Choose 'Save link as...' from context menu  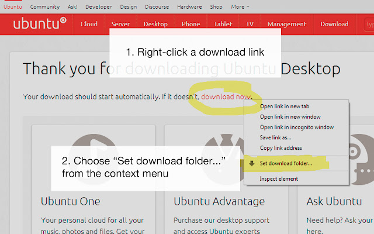pyautogui.click(x=275, y=137)
